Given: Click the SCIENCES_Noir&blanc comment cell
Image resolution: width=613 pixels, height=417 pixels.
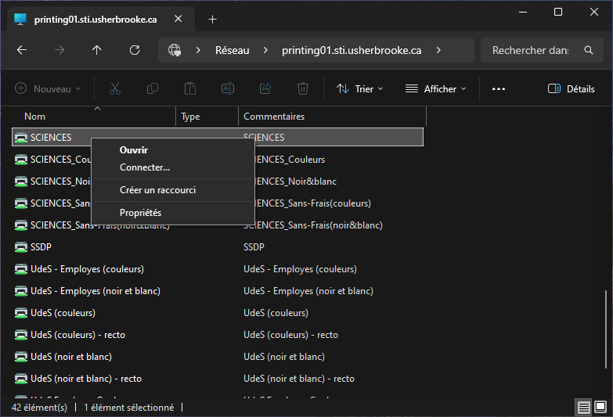Looking at the screenshot, I should (x=296, y=182).
